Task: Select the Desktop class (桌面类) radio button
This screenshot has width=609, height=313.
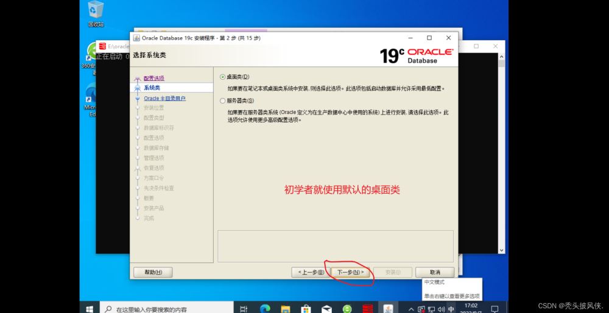Action: point(223,77)
